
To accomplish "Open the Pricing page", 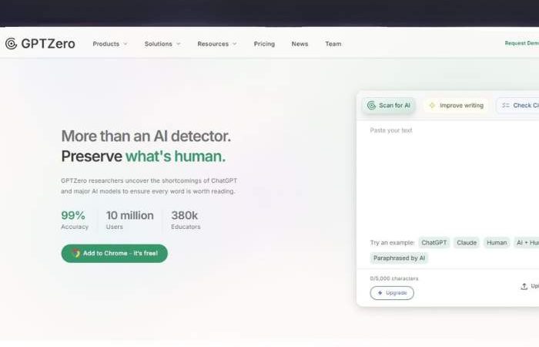I will (264, 44).
